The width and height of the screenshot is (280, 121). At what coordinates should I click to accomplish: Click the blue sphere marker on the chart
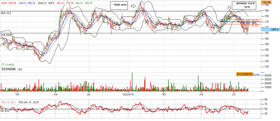tap(223, 20)
